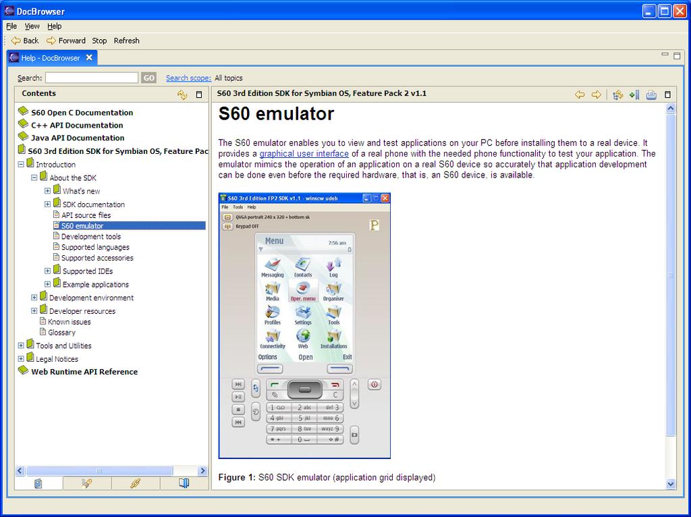Maximize the Contents pane
The image size is (691, 517).
[x=199, y=94]
